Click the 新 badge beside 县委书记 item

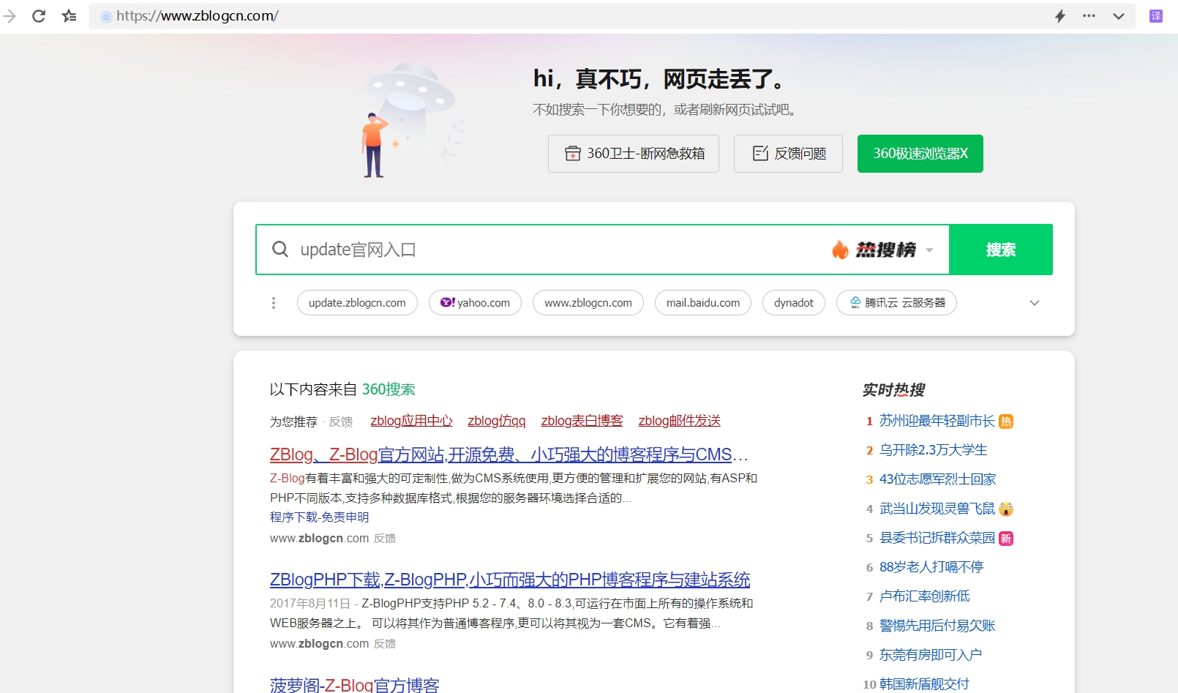[x=1006, y=539]
